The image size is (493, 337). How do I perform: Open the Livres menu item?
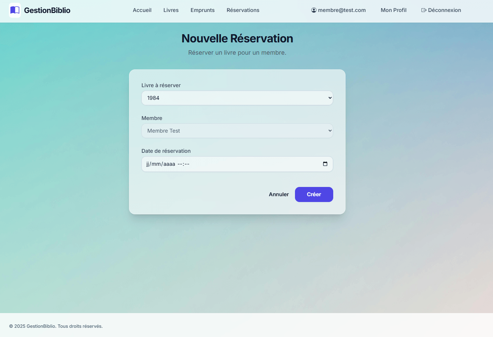pos(171,10)
